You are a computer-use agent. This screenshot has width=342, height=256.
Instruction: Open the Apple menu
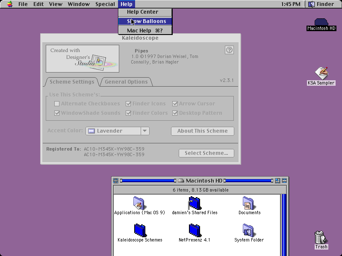coord(9,4)
